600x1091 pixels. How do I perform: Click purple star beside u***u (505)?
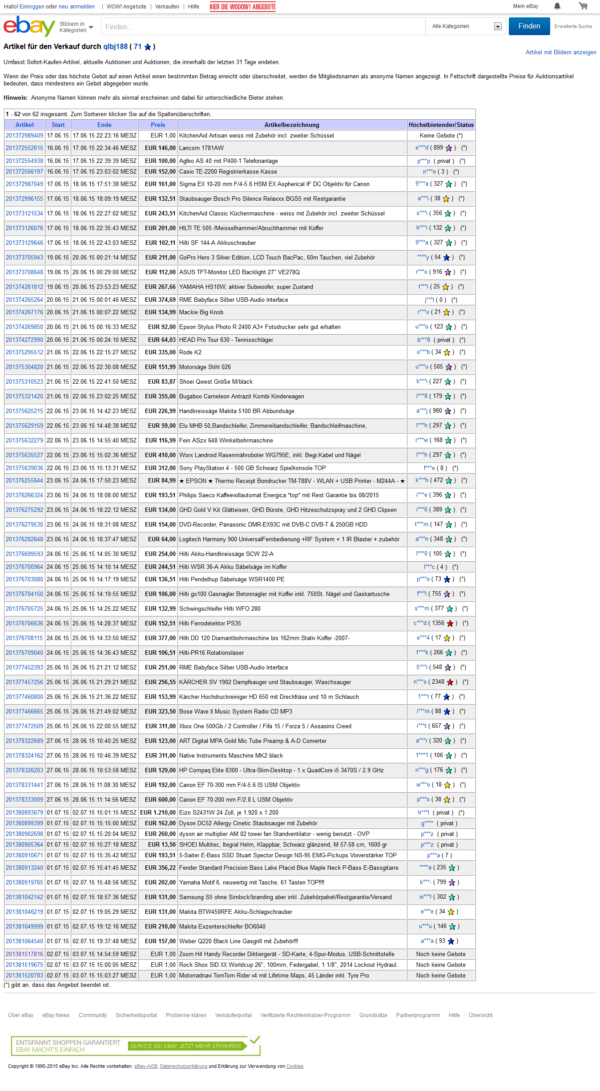coord(449,367)
